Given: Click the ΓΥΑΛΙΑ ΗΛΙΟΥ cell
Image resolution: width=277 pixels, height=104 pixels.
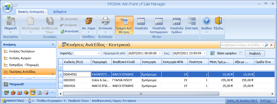Looking at the screenshot, I should (126, 80).
